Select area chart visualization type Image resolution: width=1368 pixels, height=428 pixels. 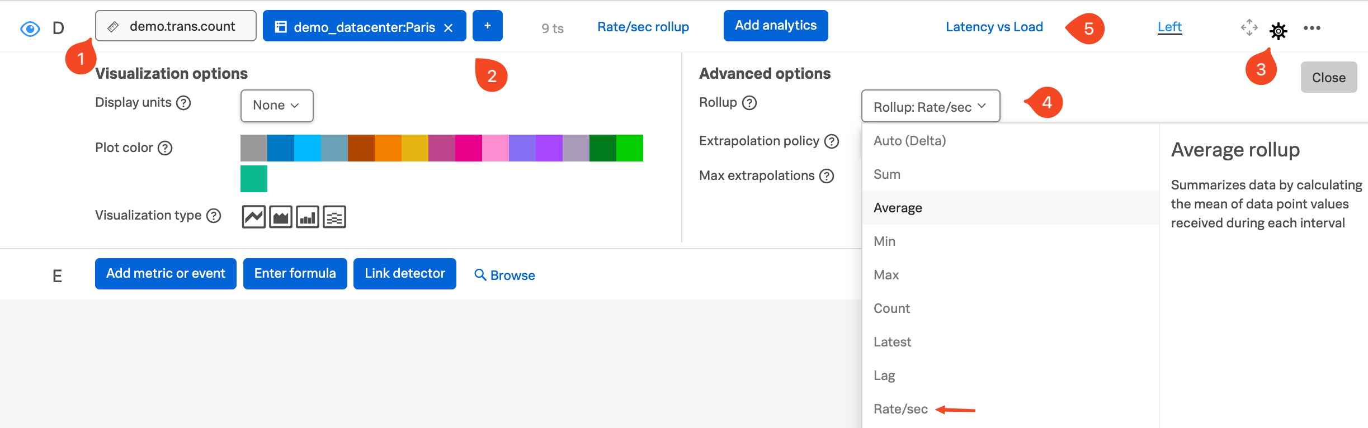(280, 217)
